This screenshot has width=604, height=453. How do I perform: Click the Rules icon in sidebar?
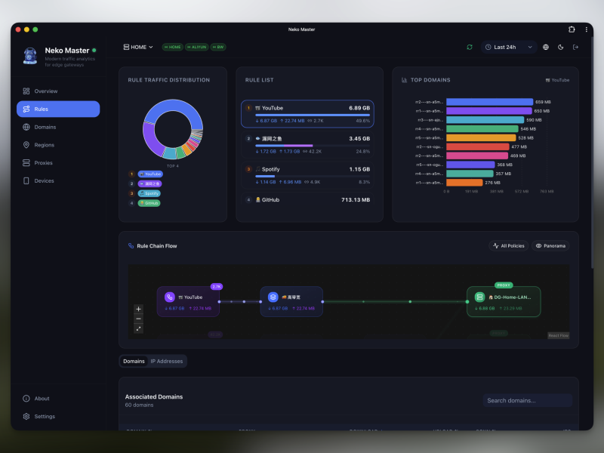tap(26, 109)
